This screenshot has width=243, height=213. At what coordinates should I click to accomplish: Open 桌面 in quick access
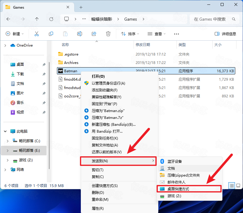pos(20,65)
